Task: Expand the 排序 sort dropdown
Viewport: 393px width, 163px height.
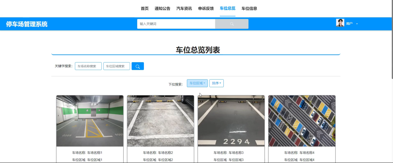Action: [x=216, y=83]
